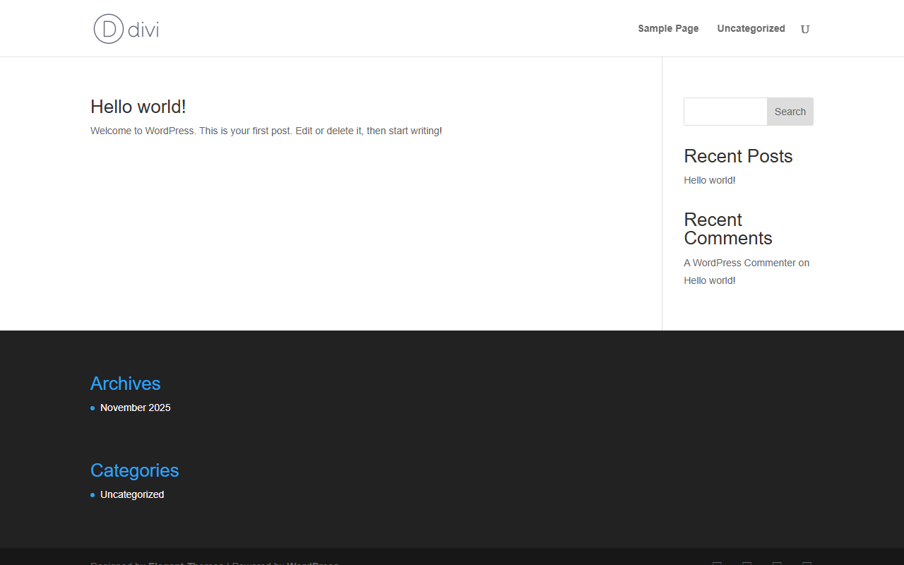Click the Recent Posts heading

(x=738, y=156)
